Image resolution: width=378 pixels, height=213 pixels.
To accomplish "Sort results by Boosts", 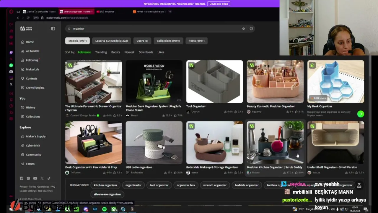I will tap(115, 52).
